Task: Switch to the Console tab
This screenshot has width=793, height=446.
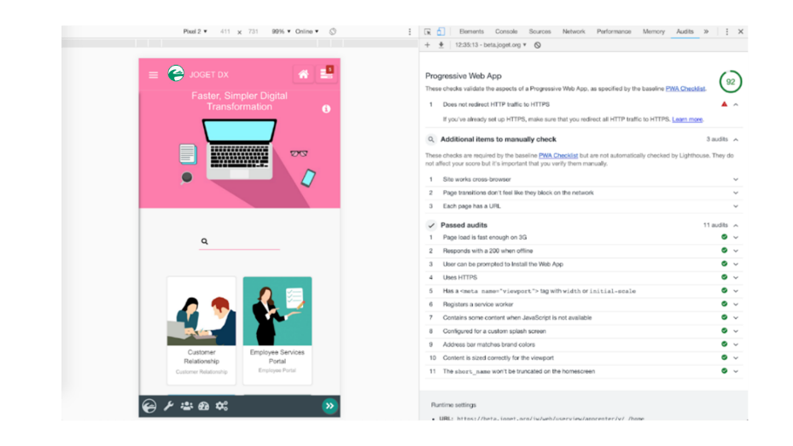Action: click(x=506, y=32)
